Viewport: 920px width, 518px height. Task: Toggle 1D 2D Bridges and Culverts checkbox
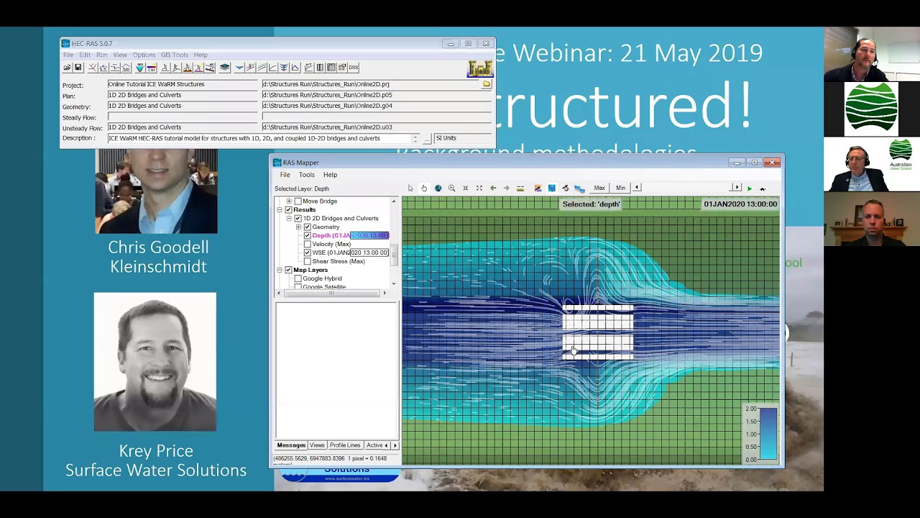[x=298, y=219]
